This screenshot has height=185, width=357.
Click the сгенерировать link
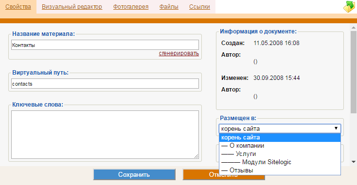point(179,53)
